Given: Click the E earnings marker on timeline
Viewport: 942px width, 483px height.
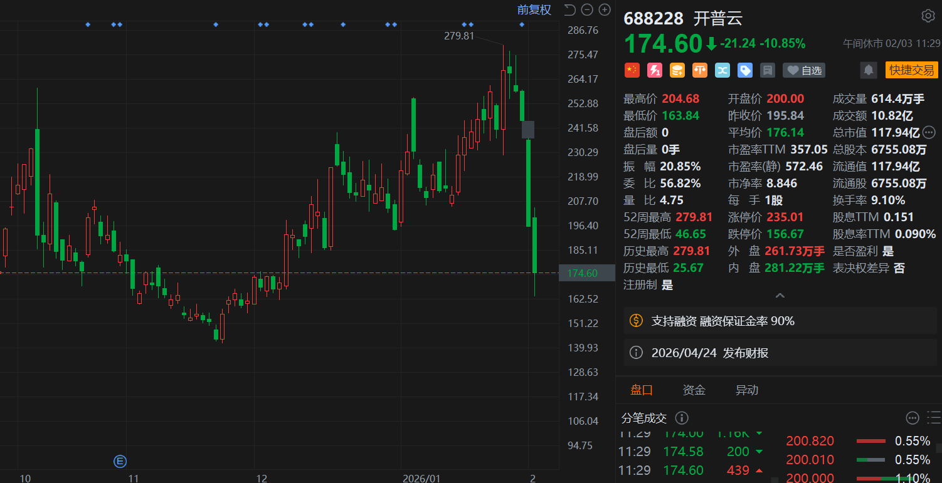Looking at the screenshot, I should pyautogui.click(x=120, y=462).
